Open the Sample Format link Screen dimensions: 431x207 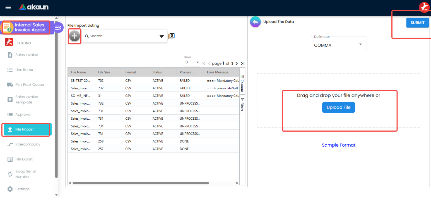(x=338, y=145)
